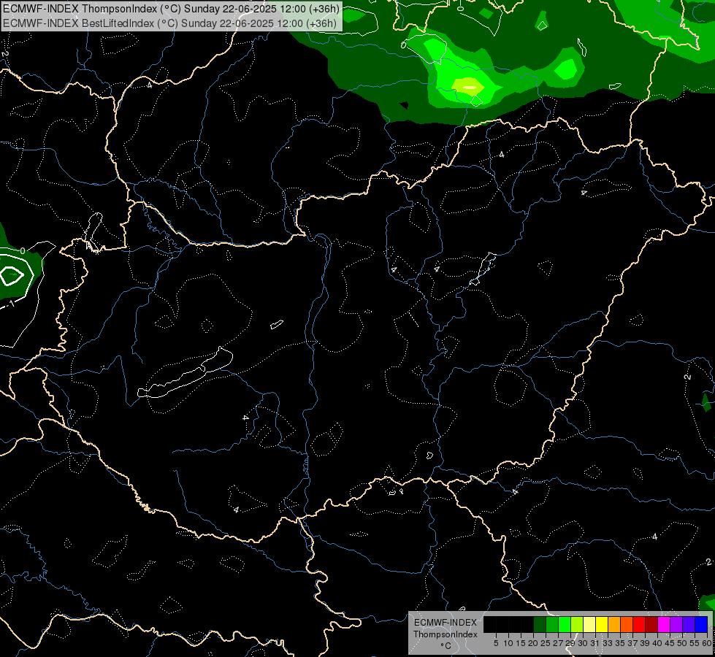
Task: Click the legend tick value 15
Action: click(521, 643)
